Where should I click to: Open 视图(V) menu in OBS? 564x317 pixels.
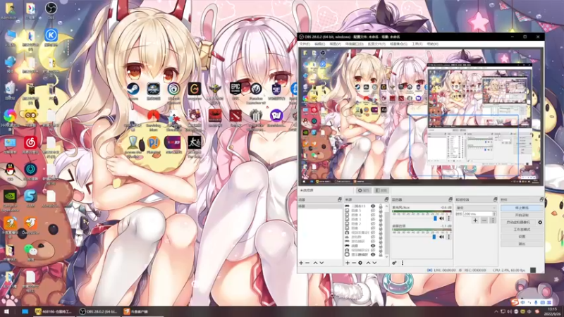(x=335, y=44)
